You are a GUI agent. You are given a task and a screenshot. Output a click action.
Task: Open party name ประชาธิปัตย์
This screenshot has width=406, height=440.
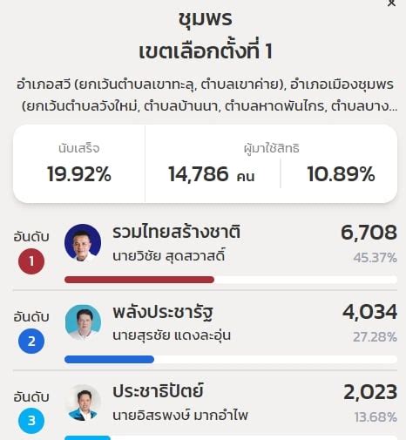click(x=158, y=391)
